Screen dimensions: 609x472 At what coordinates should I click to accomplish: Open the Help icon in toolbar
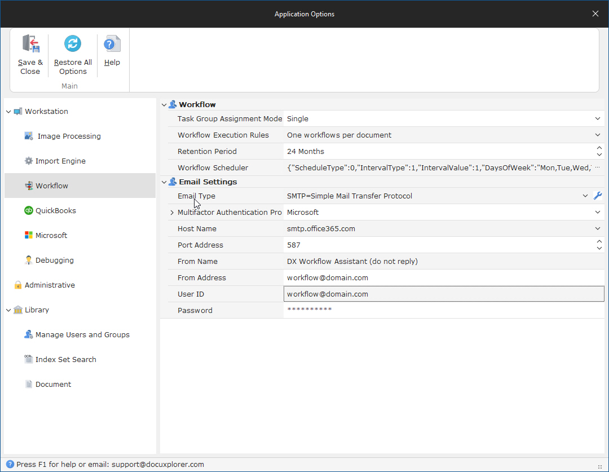click(x=112, y=44)
